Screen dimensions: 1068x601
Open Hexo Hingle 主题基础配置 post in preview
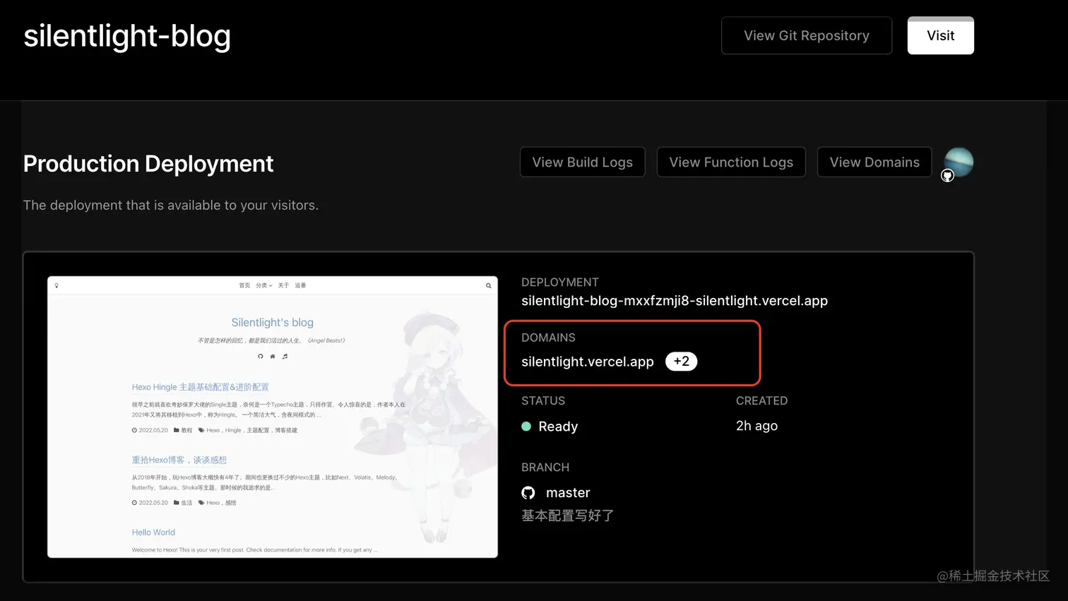coord(200,387)
